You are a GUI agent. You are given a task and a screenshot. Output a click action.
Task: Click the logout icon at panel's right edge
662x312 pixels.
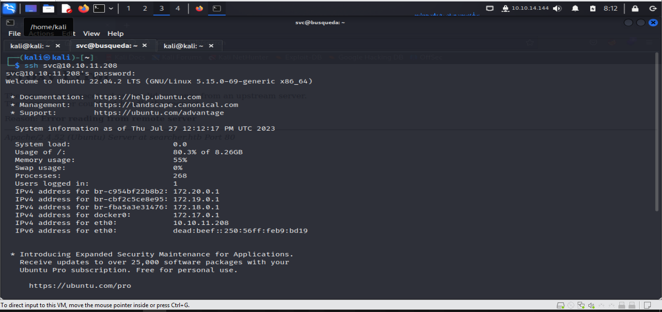click(653, 8)
